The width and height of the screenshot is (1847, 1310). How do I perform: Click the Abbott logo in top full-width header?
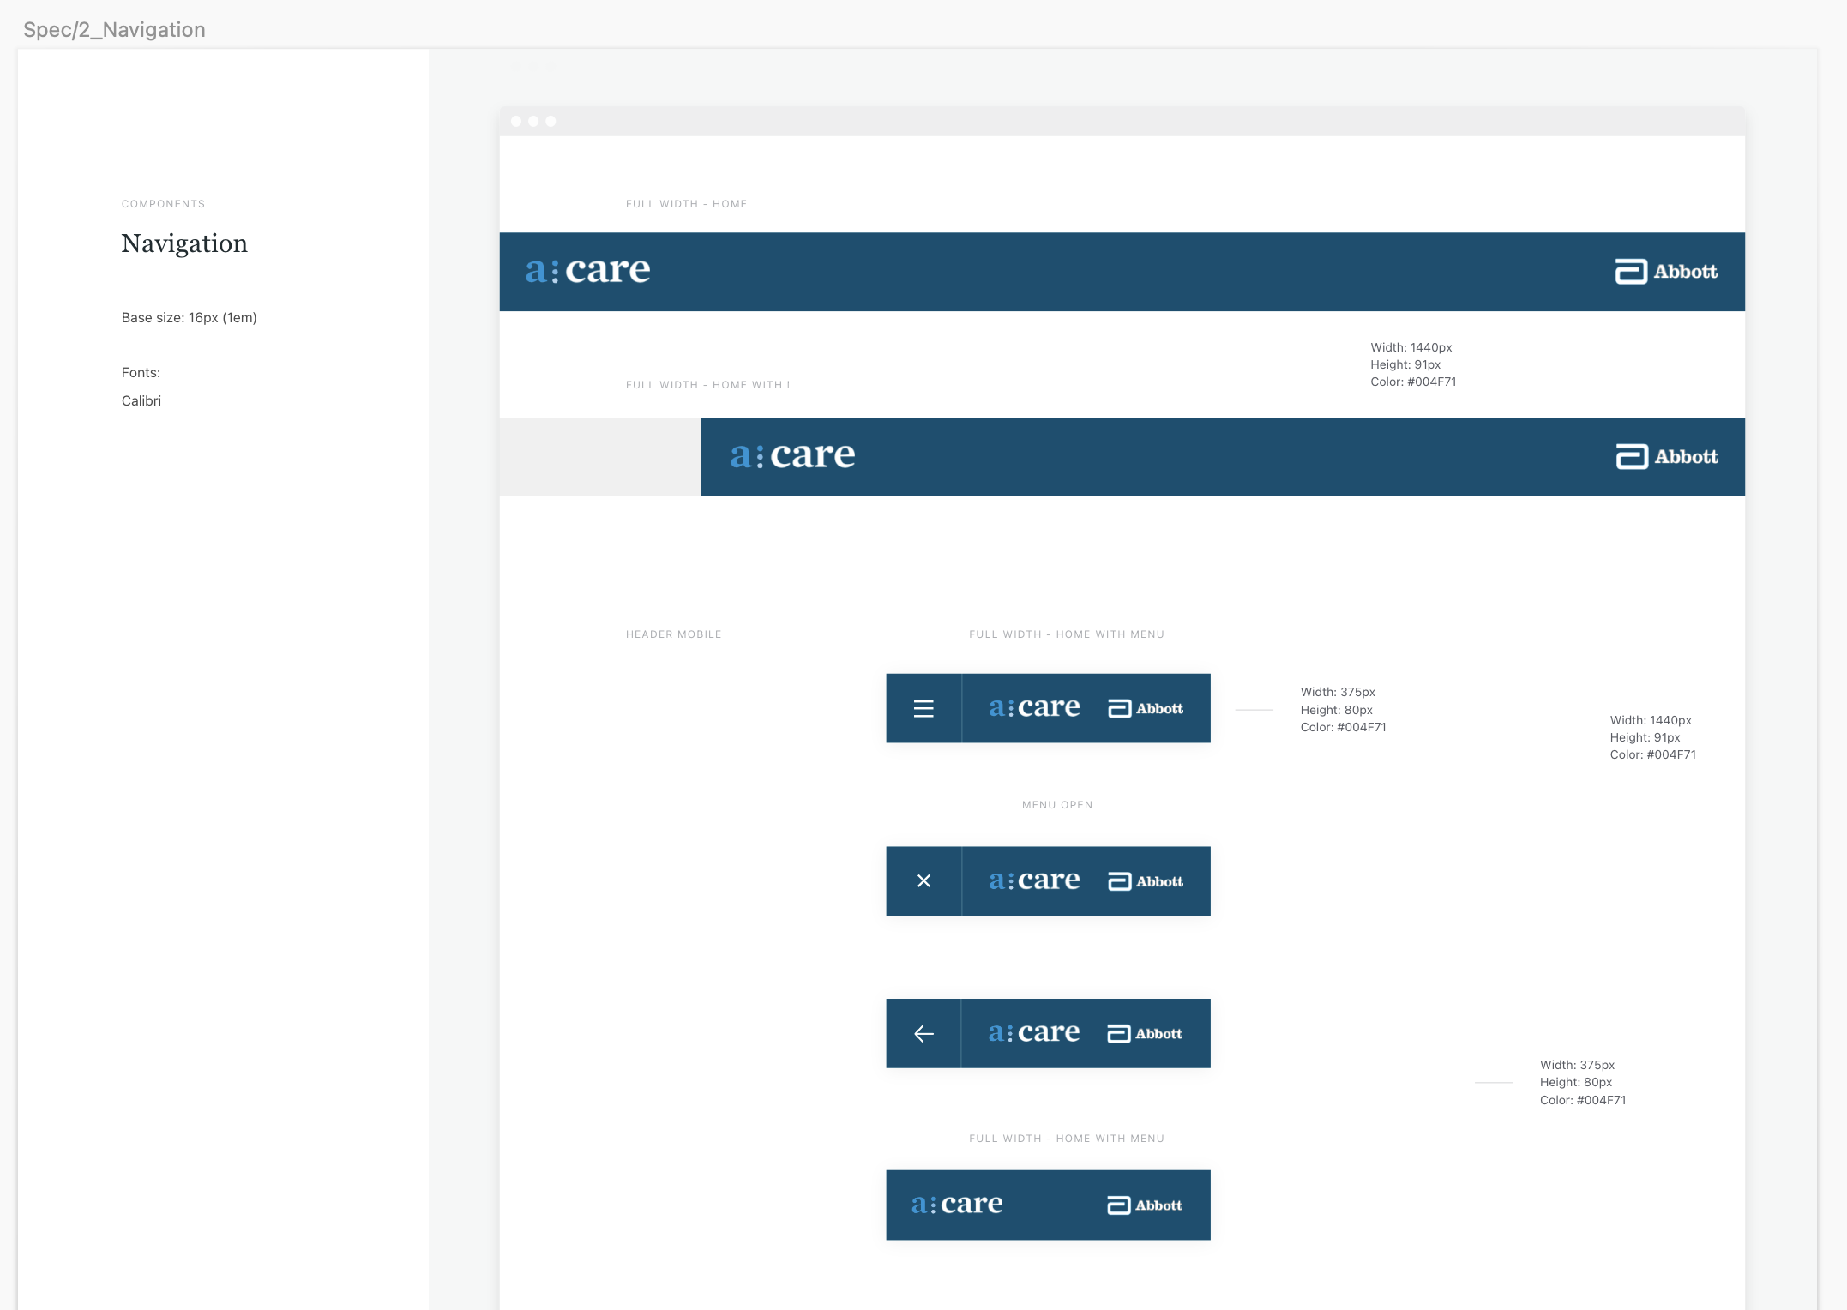point(1666,272)
